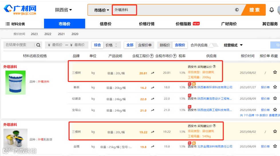Open the 陕西省 region dropdown

(x=63, y=10)
